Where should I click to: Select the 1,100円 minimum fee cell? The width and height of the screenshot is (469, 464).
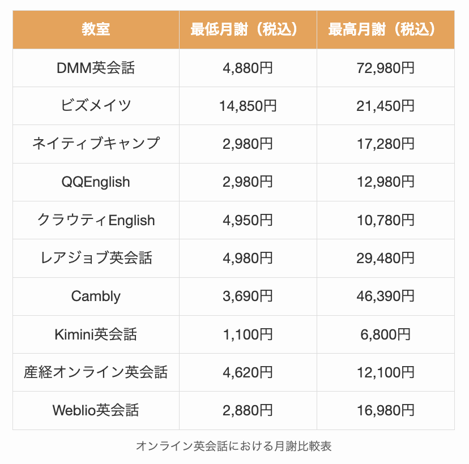point(248,334)
